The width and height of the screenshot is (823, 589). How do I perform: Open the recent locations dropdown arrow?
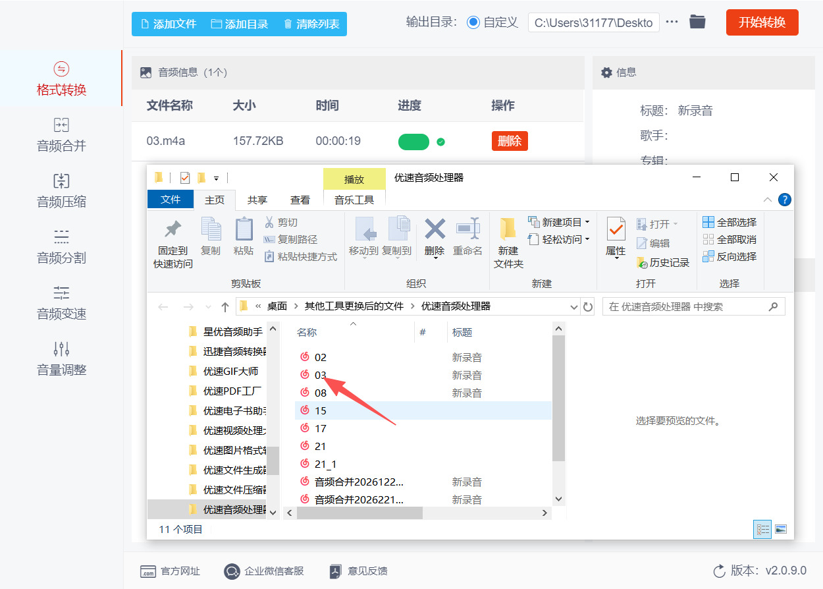[x=209, y=307]
